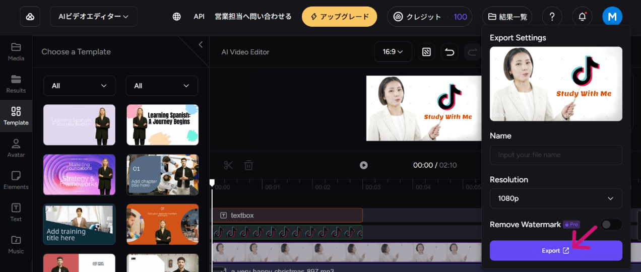This screenshot has width=641, height=272.
Task: Click the undo arrow icon
Action: (450, 52)
